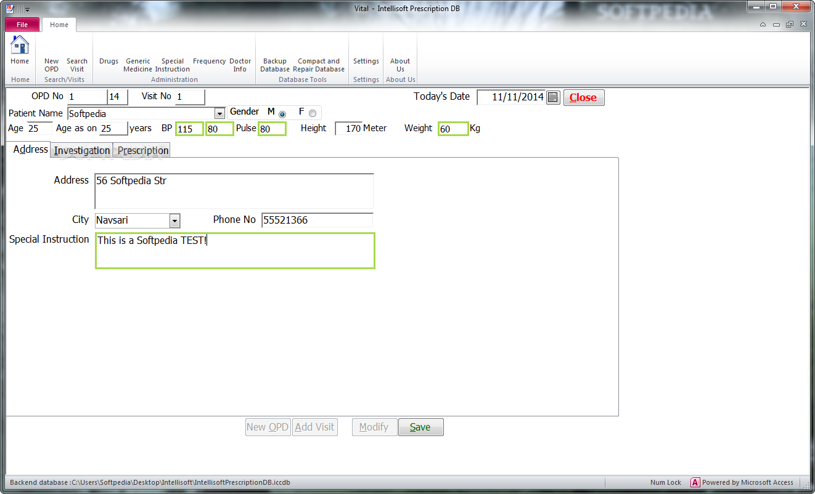Click the Add Visit button
Screen dimensions: 815x494
tap(315, 427)
